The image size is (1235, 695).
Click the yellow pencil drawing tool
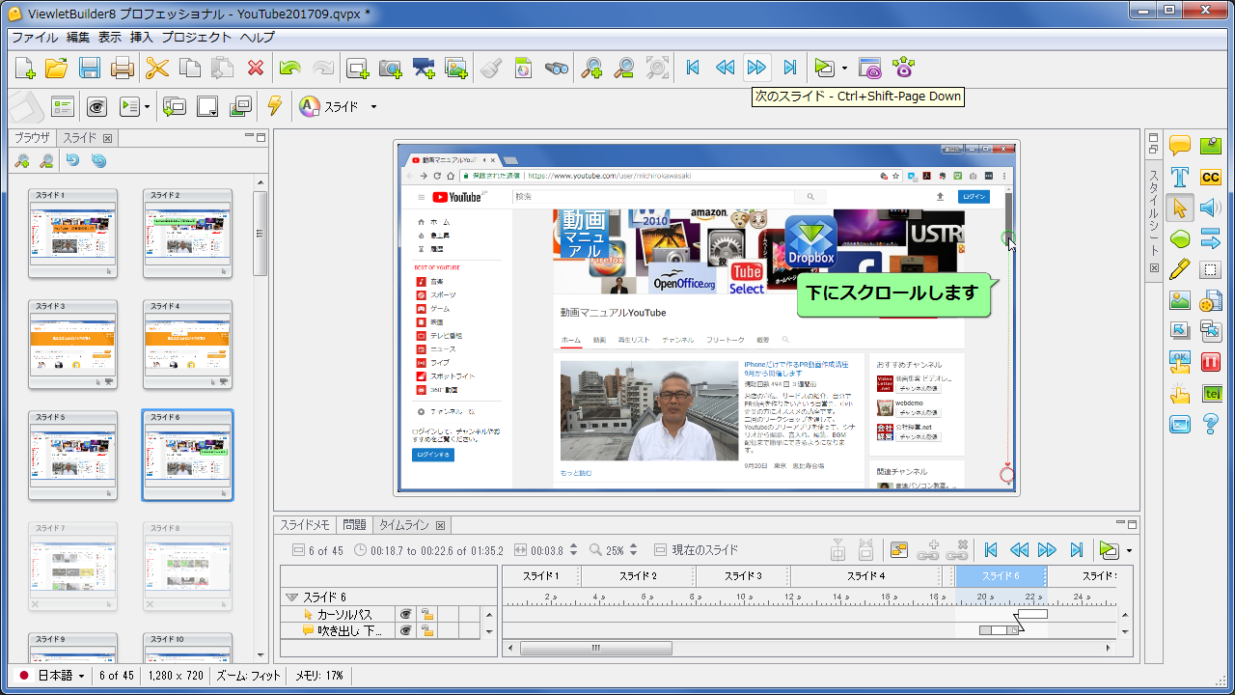tap(1179, 269)
